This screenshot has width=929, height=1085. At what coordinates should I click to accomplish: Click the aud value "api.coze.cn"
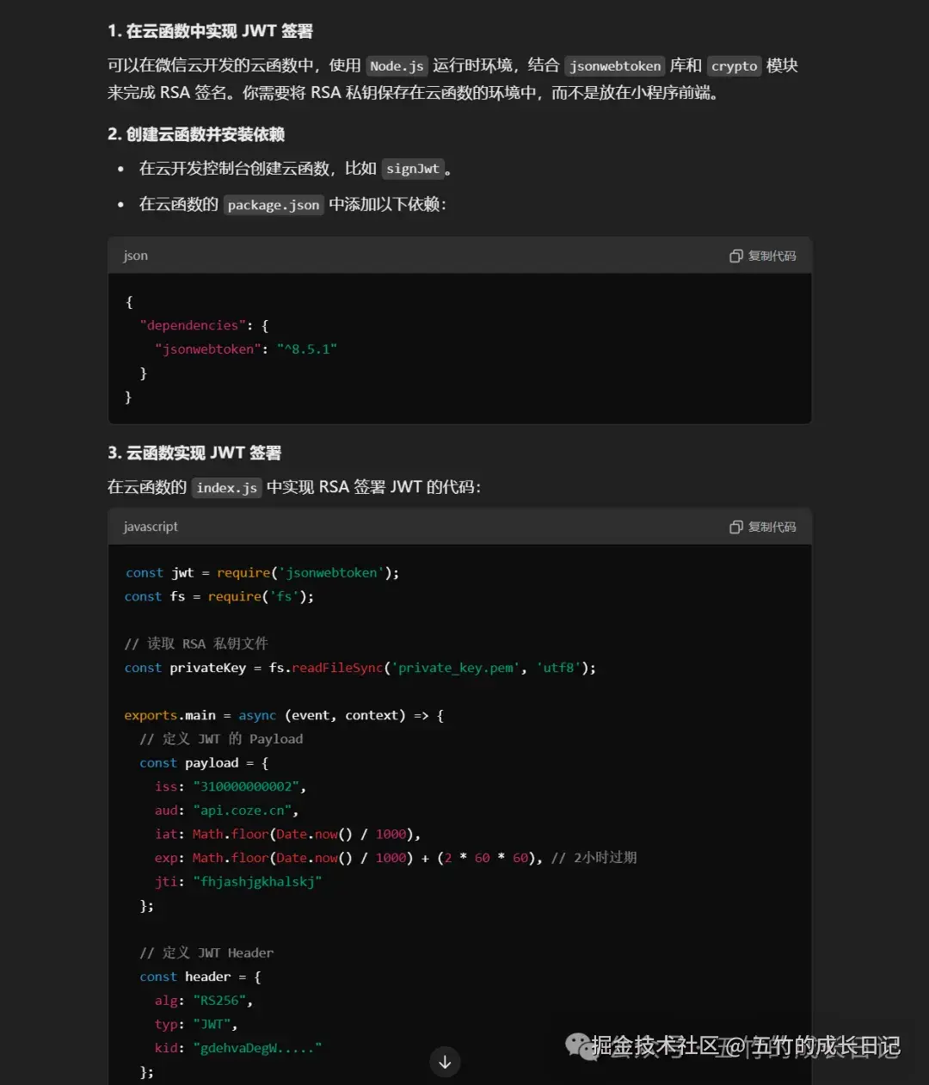243,811
